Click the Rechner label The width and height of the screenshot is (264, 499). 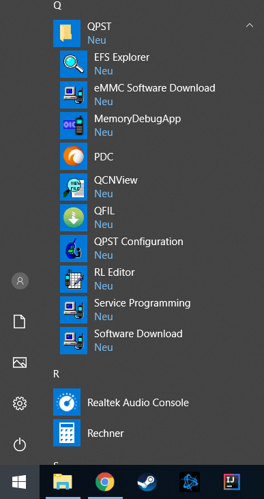click(x=106, y=433)
